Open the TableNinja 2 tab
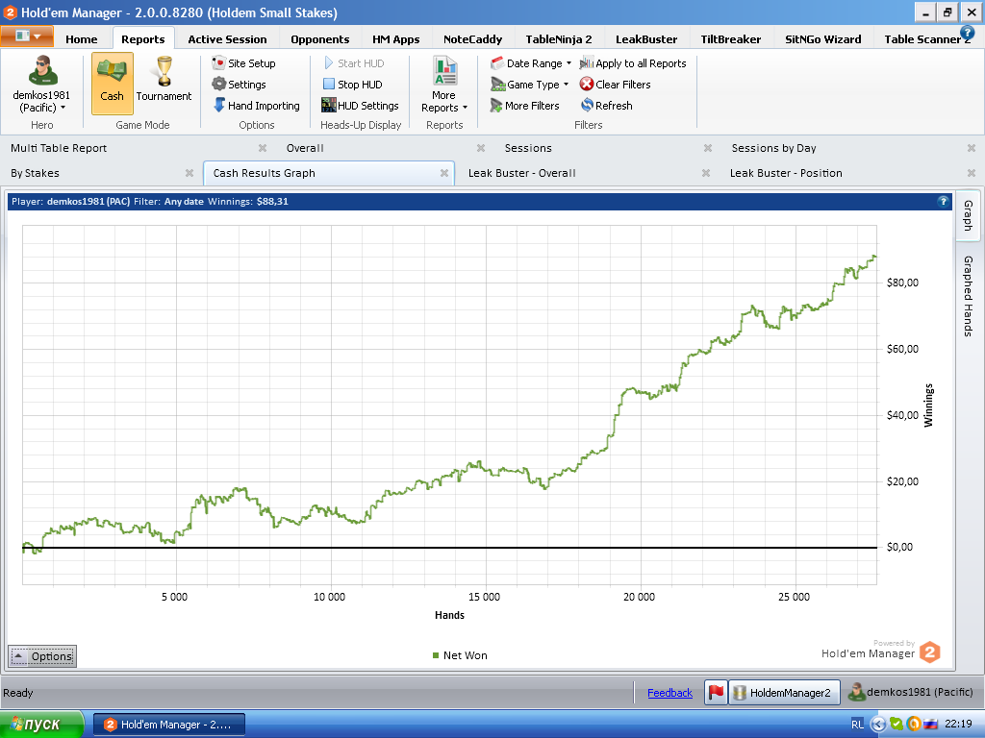This screenshot has width=985, height=738. (x=559, y=38)
